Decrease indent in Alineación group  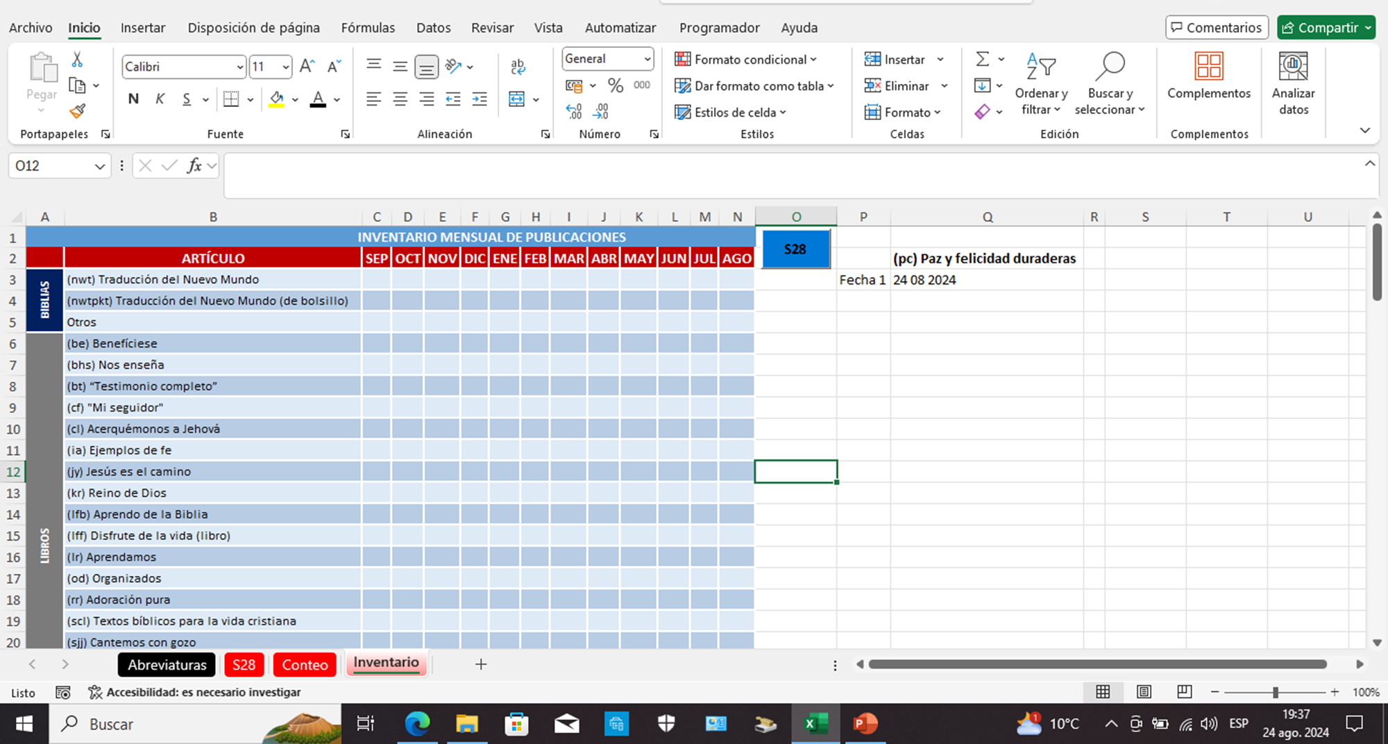(x=453, y=99)
